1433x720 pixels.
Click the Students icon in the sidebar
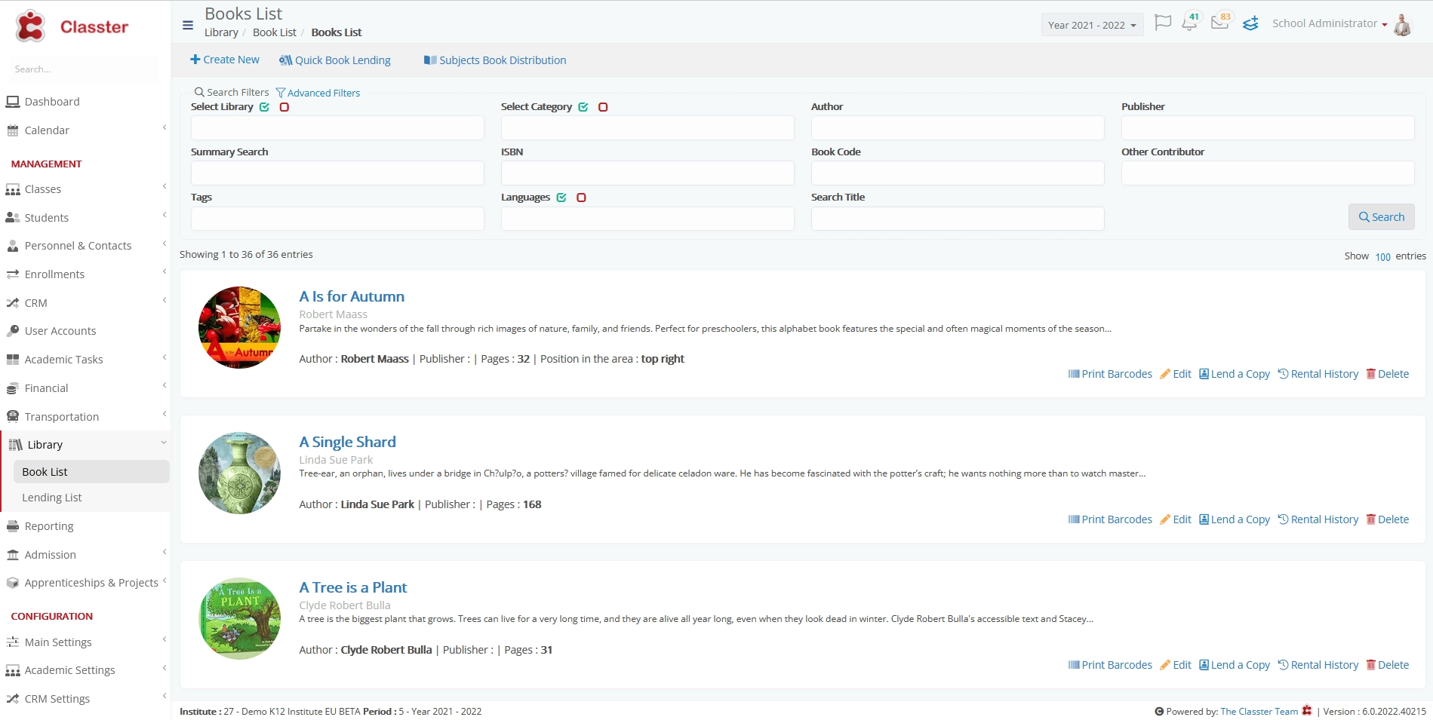coord(13,218)
